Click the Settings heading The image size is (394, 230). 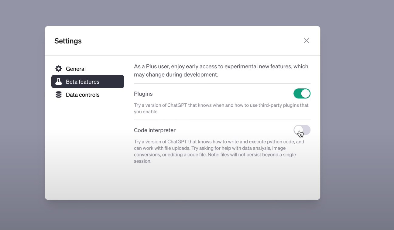pos(68,41)
